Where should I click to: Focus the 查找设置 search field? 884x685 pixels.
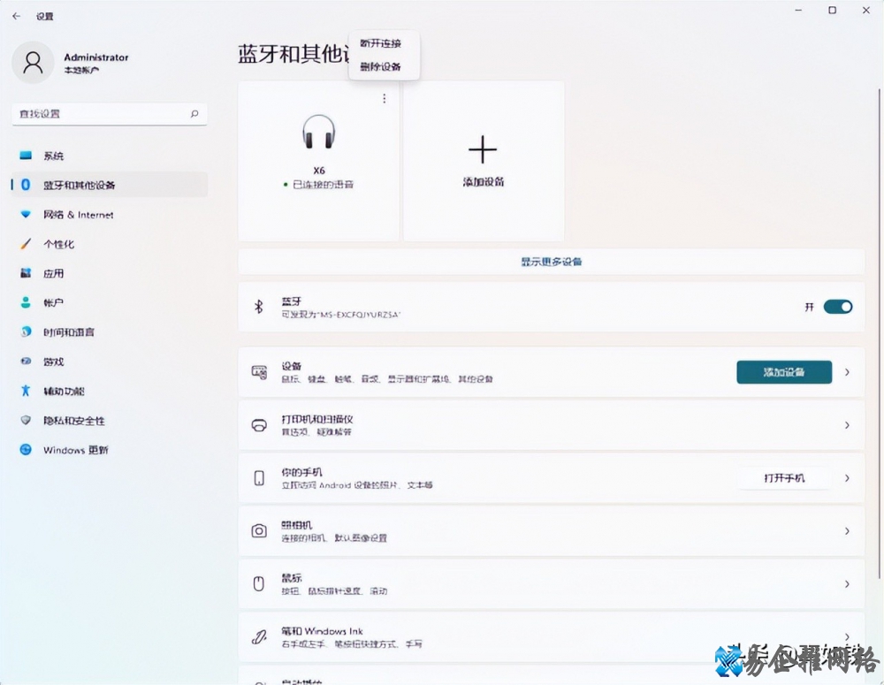coord(97,114)
